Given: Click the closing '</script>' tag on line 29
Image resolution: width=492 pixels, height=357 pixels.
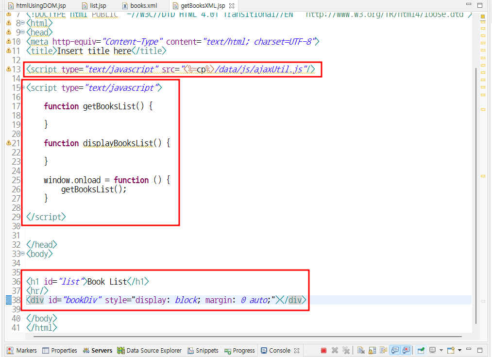Looking at the screenshot, I should click(x=46, y=217).
